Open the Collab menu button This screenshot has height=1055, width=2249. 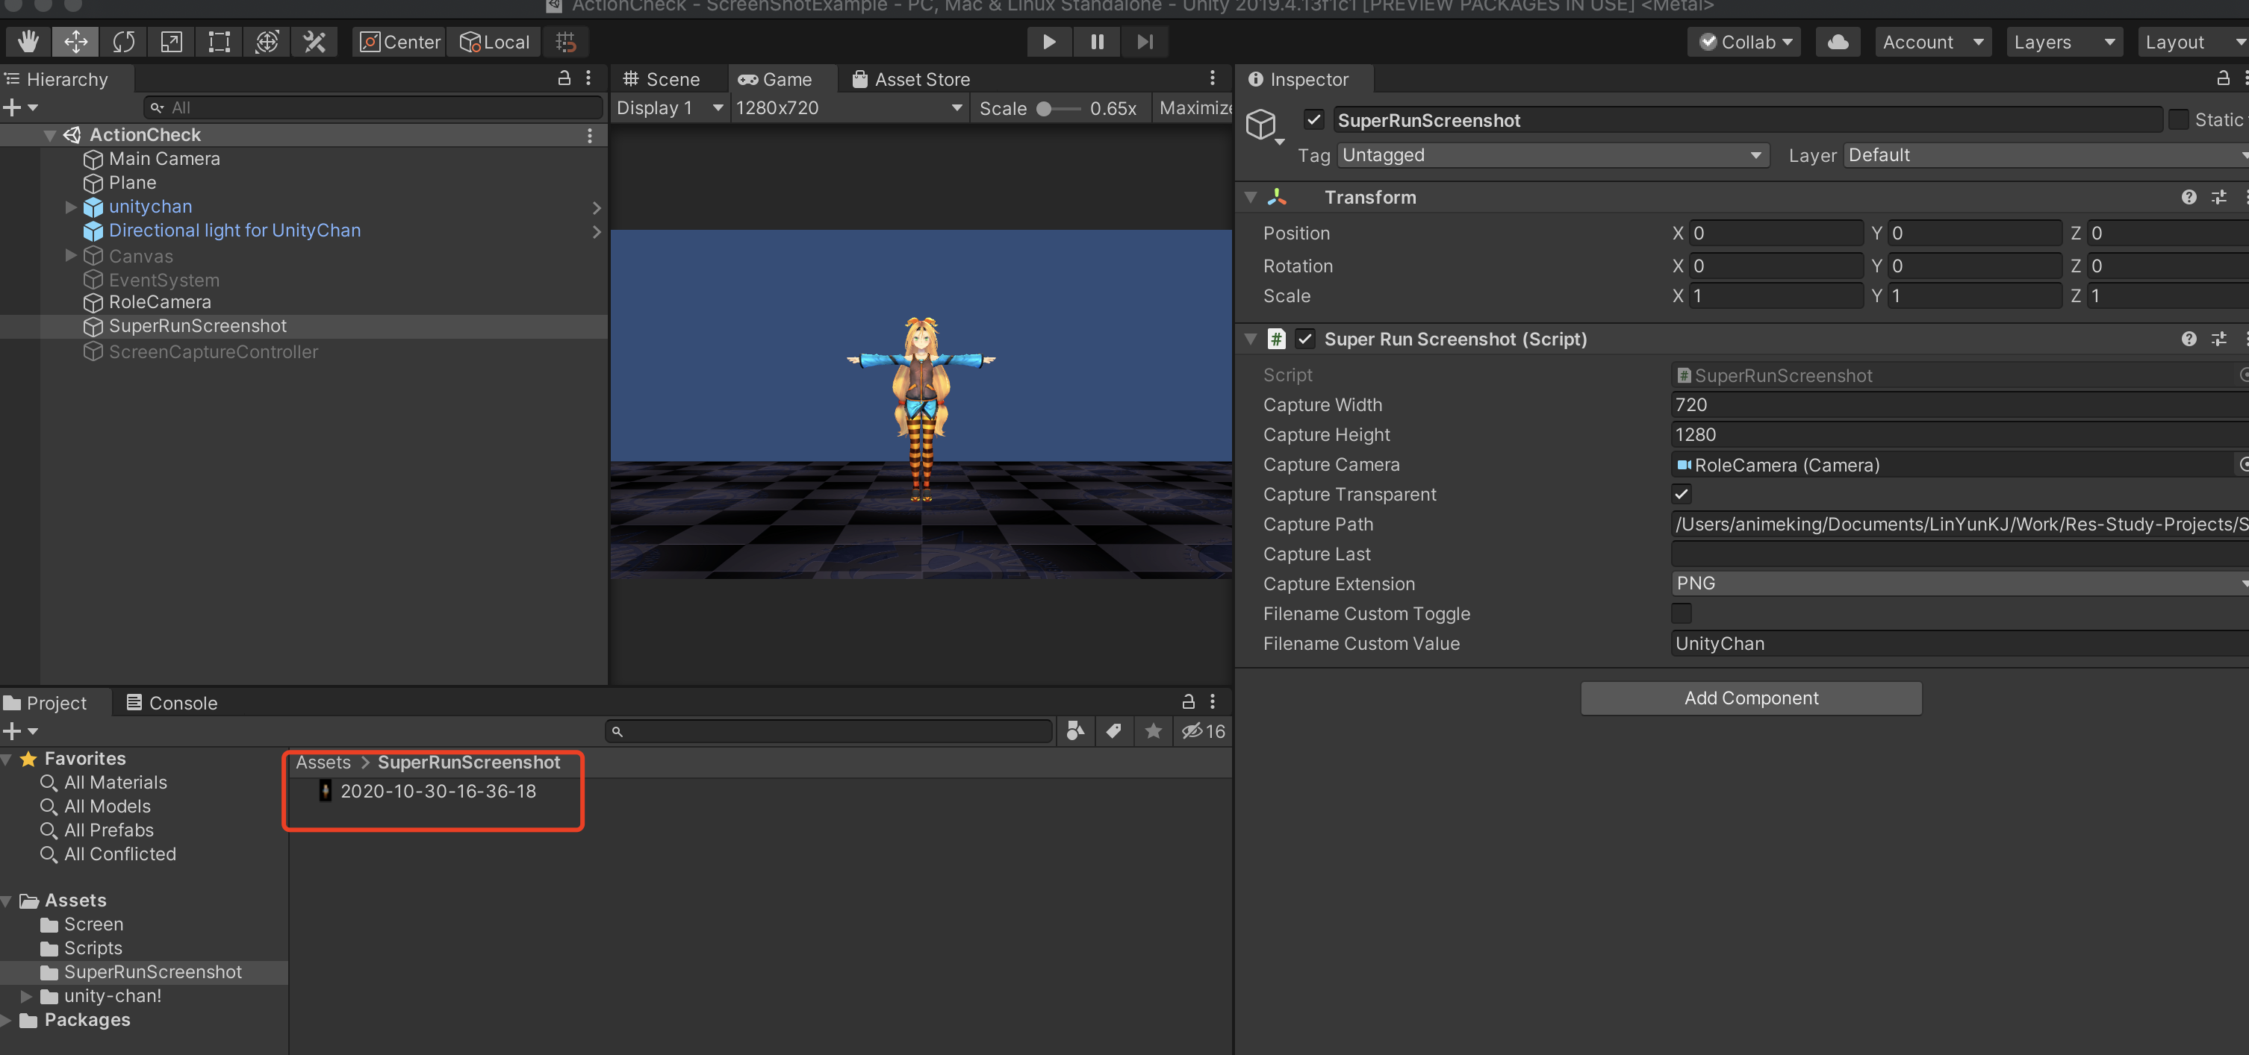point(1744,42)
